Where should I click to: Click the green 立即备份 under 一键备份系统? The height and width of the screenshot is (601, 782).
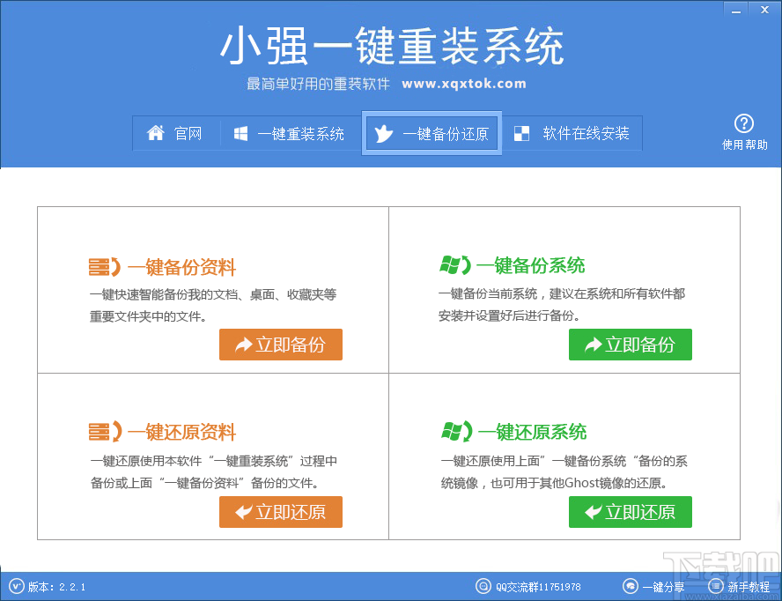[630, 345]
